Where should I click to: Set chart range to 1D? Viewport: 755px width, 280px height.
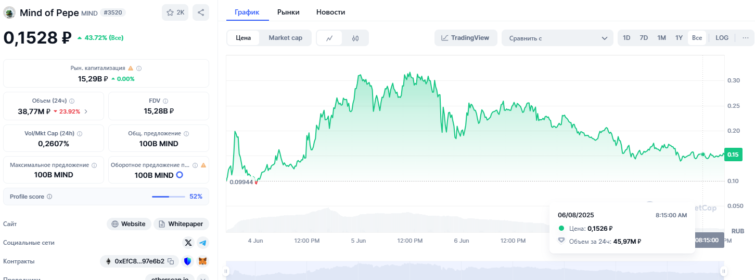point(626,38)
